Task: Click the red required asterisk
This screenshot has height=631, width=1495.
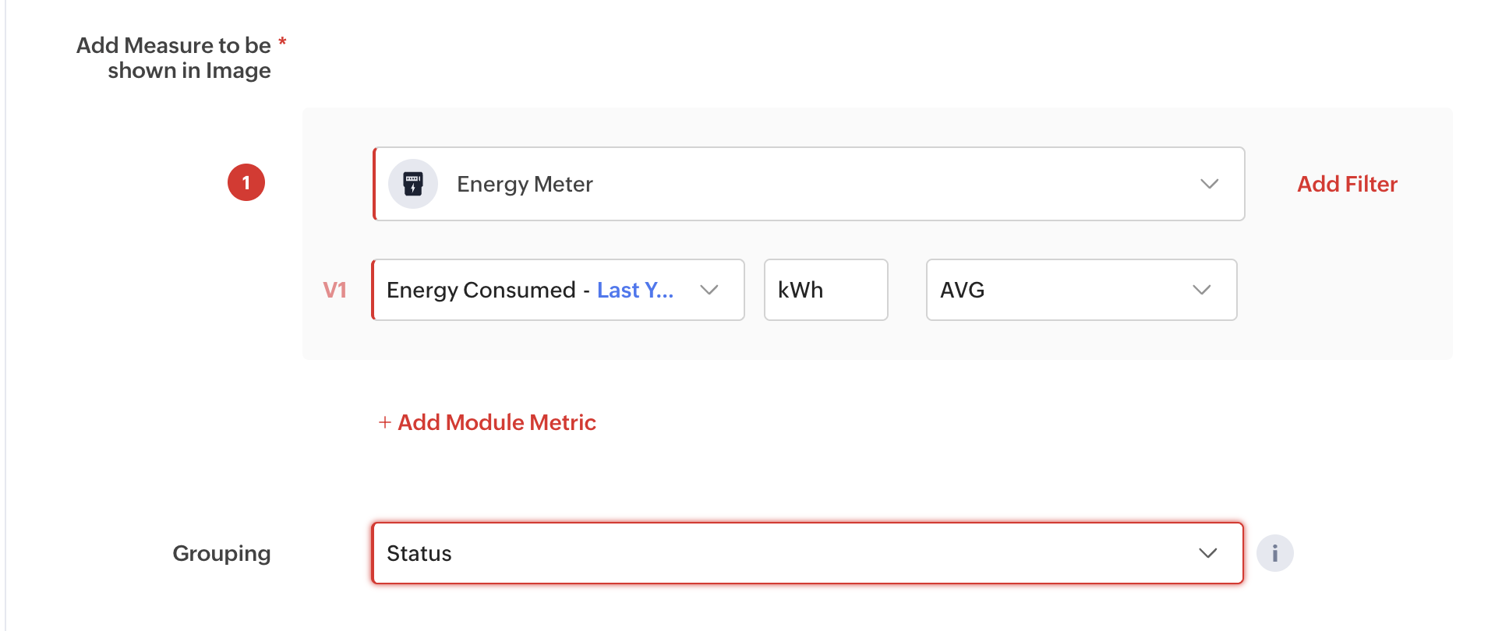Action: [282, 41]
